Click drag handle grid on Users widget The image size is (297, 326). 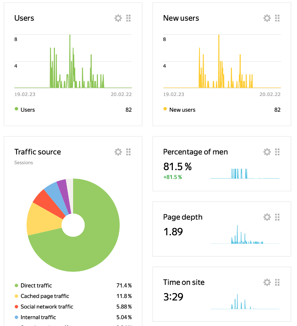pyautogui.click(x=128, y=18)
